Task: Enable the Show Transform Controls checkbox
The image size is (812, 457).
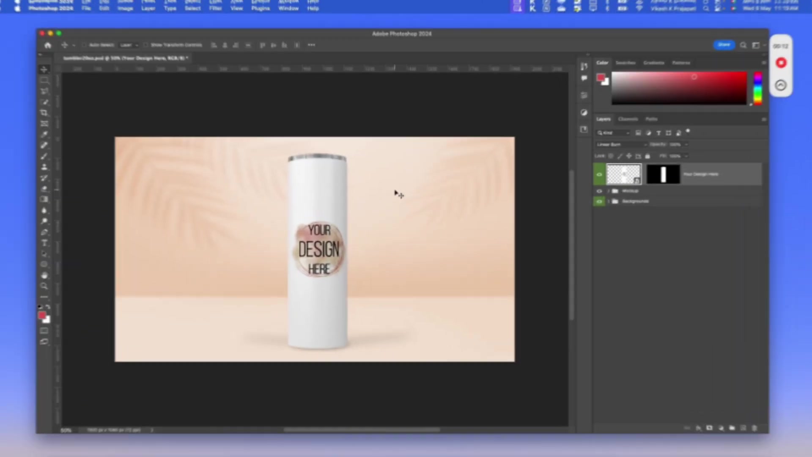Action: click(146, 45)
